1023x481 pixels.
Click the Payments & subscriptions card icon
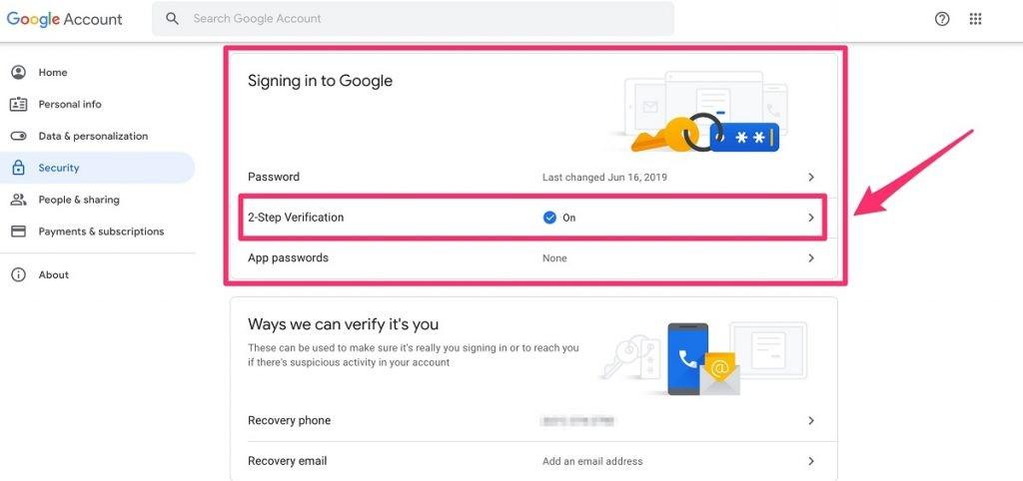tap(18, 232)
